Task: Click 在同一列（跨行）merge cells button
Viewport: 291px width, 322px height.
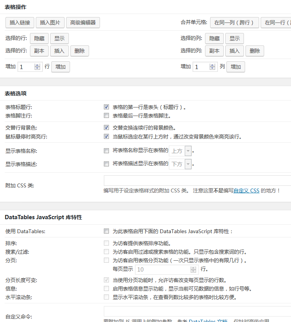Action: click(234, 23)
